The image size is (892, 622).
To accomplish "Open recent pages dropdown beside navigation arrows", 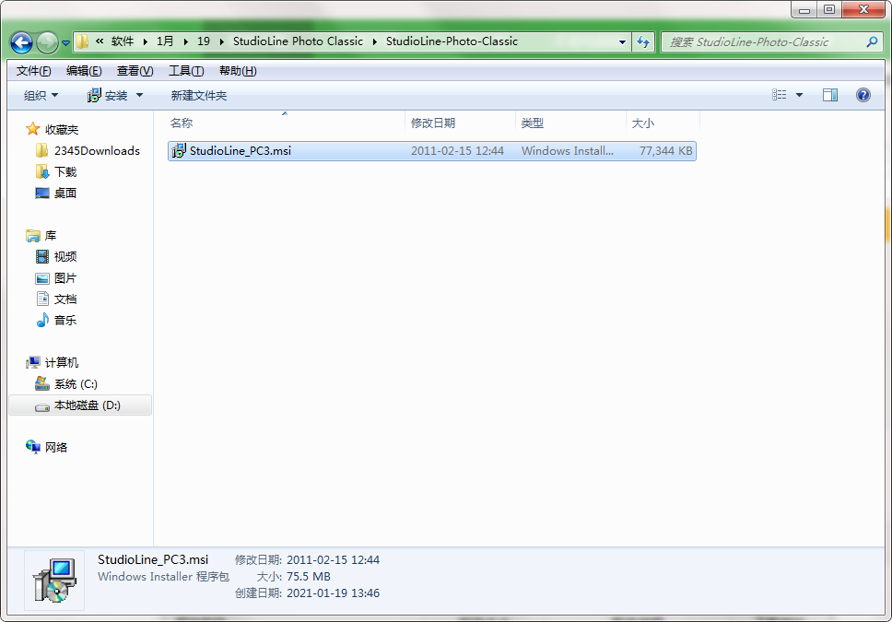I will pyautogui.click(x=65, y=42).
